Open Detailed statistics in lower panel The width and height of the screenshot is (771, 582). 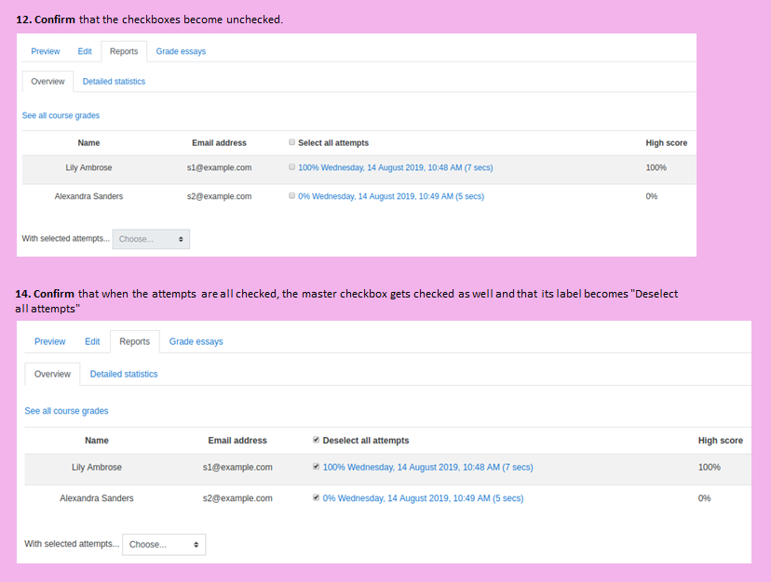coord(124,374)
